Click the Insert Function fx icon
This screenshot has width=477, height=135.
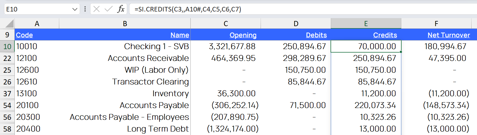[x=121, y=9]
